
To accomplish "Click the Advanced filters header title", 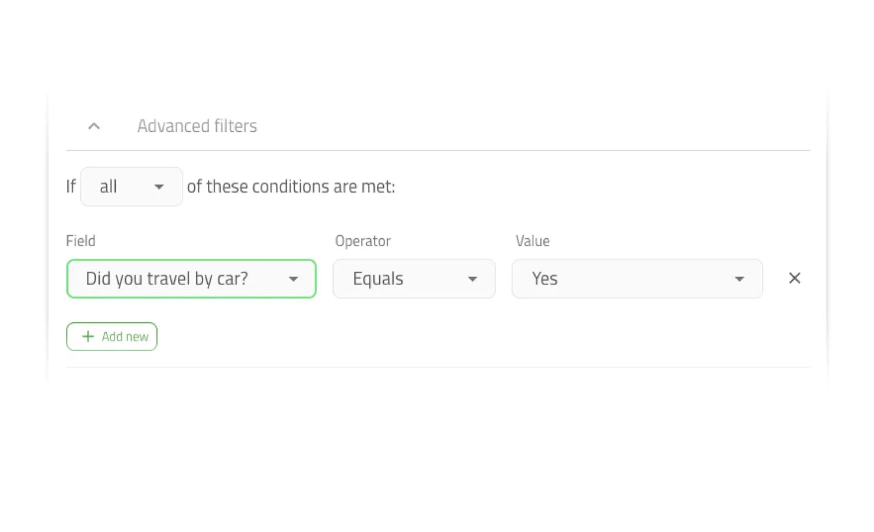I will click(x=197, y=126).
